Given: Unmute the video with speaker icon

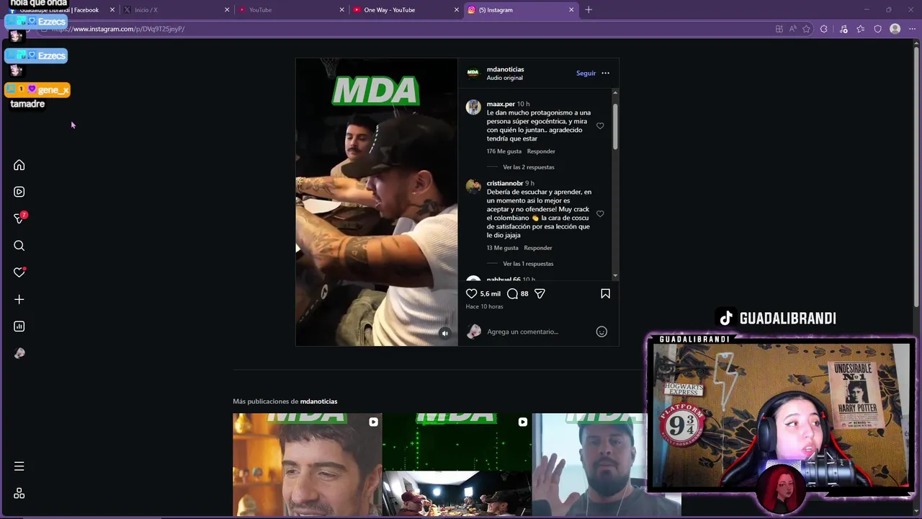Looking at the screenshot, I should [444, 333].
